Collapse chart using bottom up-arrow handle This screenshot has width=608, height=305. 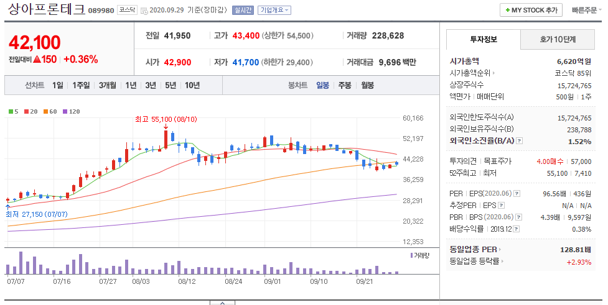click(222, 303)
